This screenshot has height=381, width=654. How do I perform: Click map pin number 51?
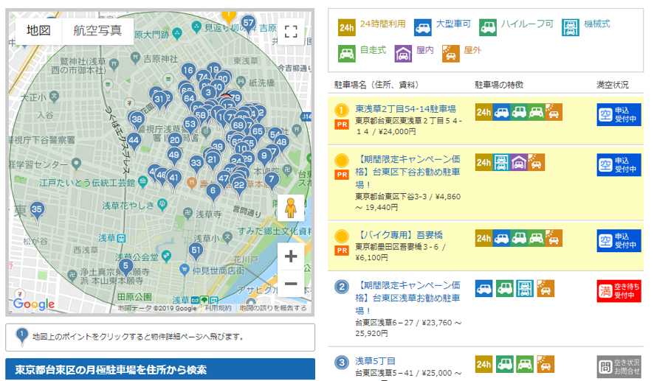click(x=196, y=251)
